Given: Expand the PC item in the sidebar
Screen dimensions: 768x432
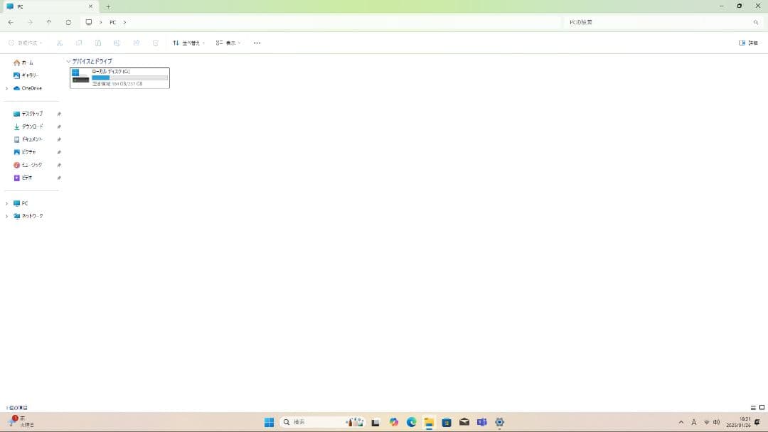Looking at the screenshot, I should (x=6, y=203).
